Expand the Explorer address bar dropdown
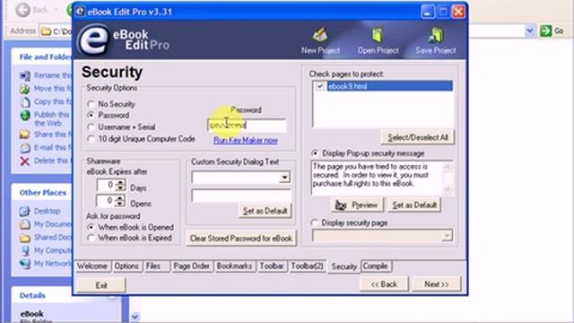Viewport: 574px width, 323px height. click(529, 31)
